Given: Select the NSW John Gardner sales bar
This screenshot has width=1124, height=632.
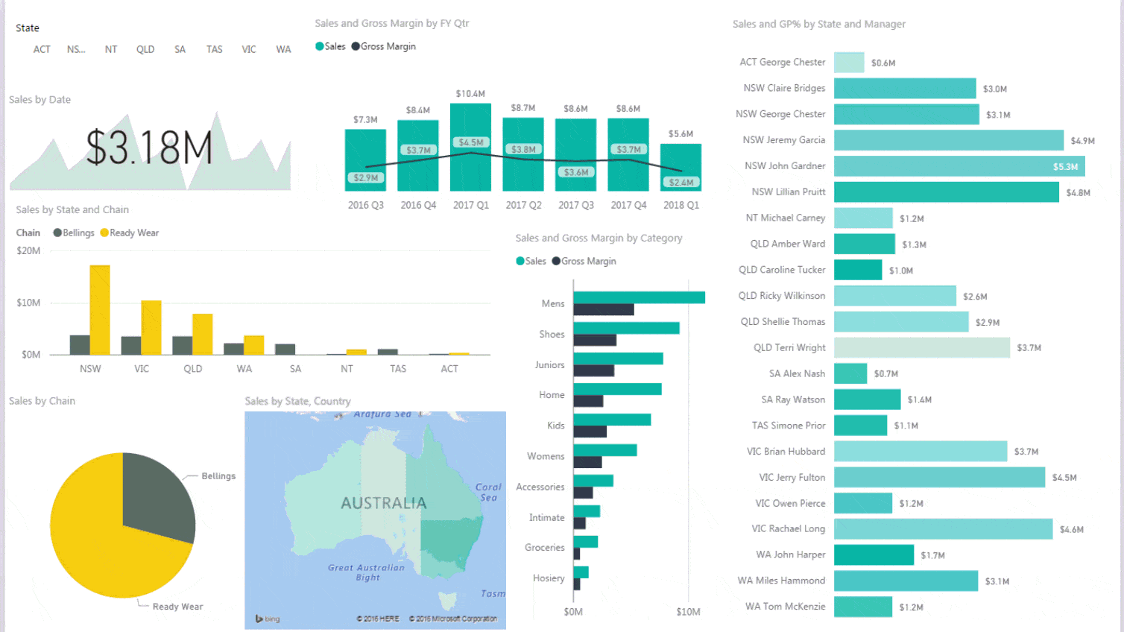Looking at the screenshot, I should click(954, 165).
